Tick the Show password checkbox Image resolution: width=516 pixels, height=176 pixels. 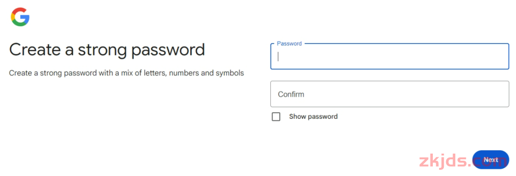276,116
